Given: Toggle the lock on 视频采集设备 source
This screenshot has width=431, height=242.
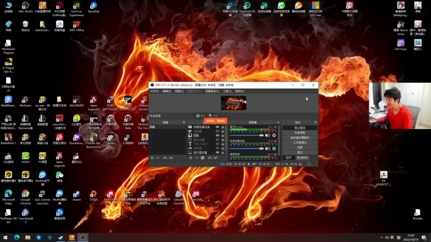Looking at the screenshot, I should [x=223, y=127].
